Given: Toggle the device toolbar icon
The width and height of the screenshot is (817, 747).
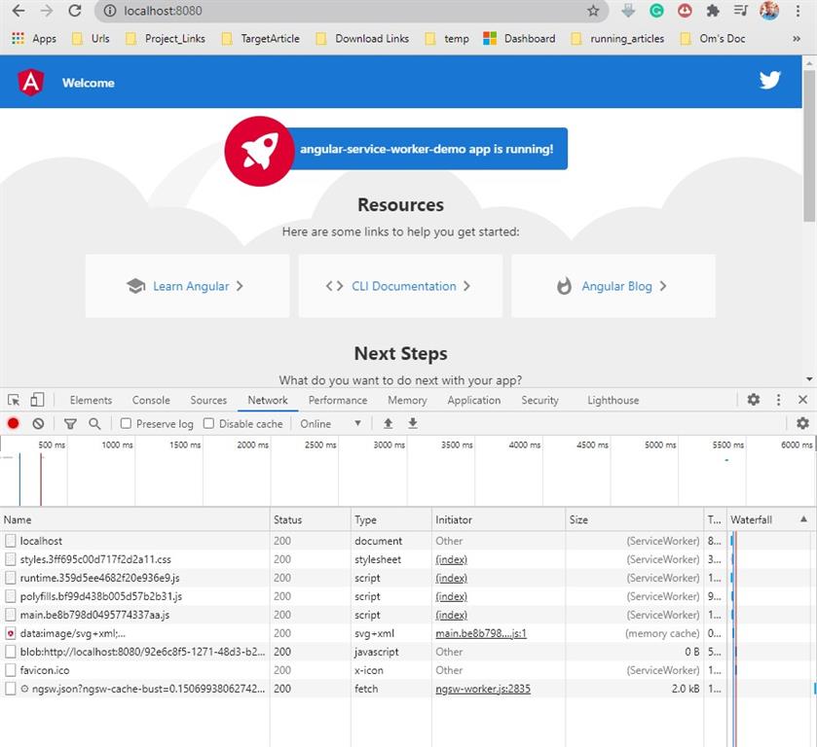Looking at the screenshot, I should [37, 400].
